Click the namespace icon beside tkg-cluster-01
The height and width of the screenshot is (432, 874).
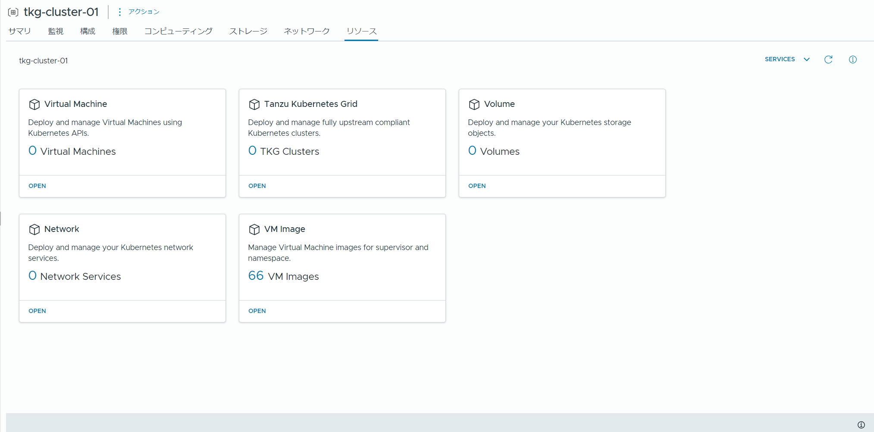tap(13, 12)
